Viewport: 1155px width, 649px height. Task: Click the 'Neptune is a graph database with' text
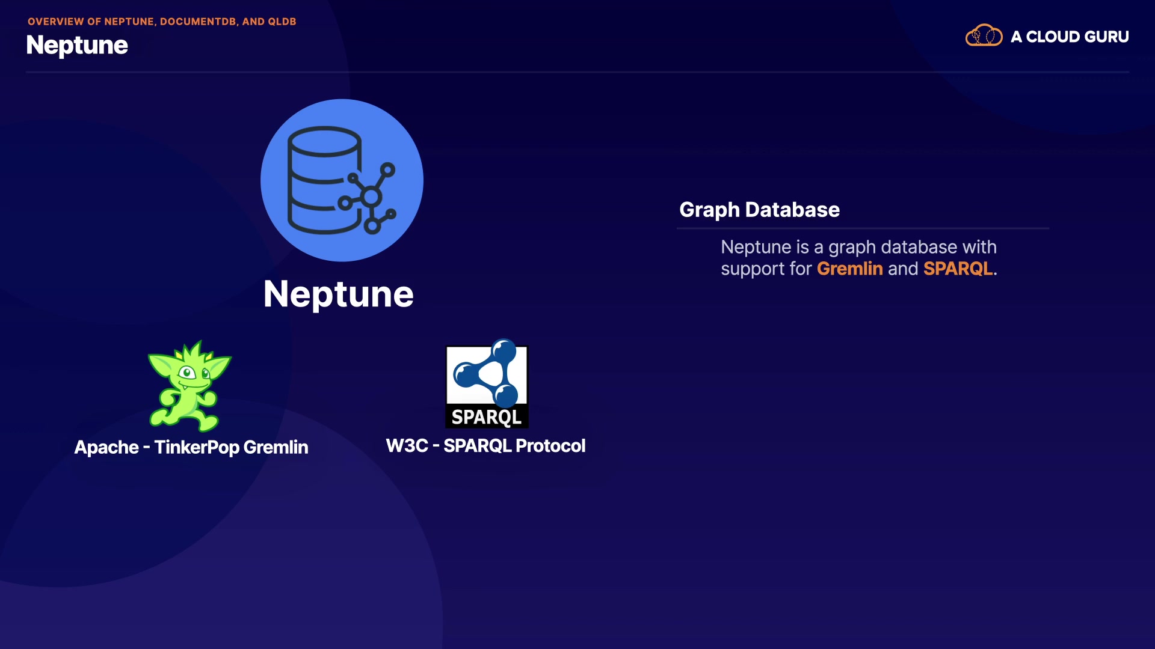point(858,247)
